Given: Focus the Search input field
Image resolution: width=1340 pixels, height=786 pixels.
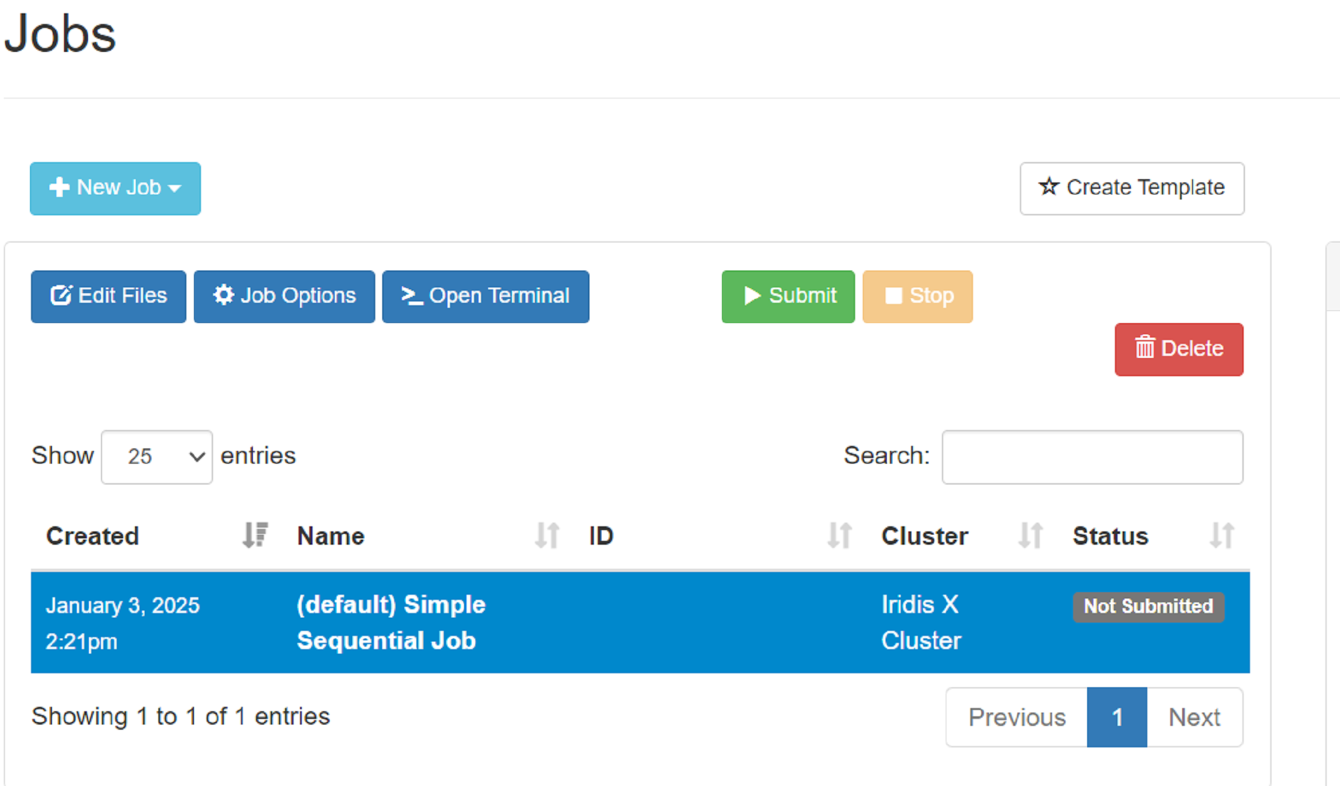Looking at the screenshot, I should click(1092, 457).
